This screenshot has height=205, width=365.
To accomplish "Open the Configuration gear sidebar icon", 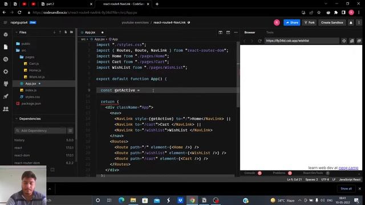I will [x=6, y=72].
